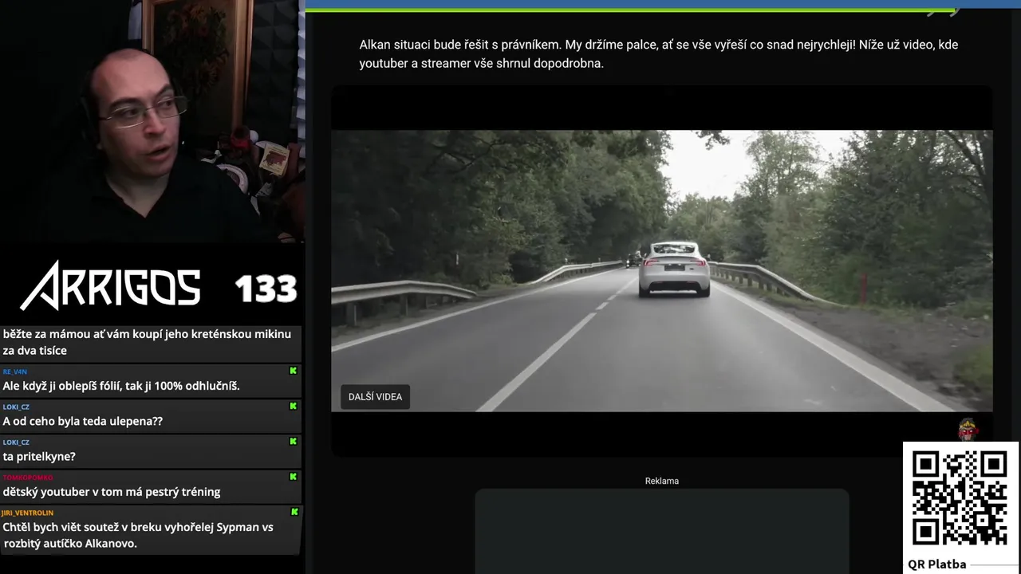Click the 'QR Platba' label

937,564
